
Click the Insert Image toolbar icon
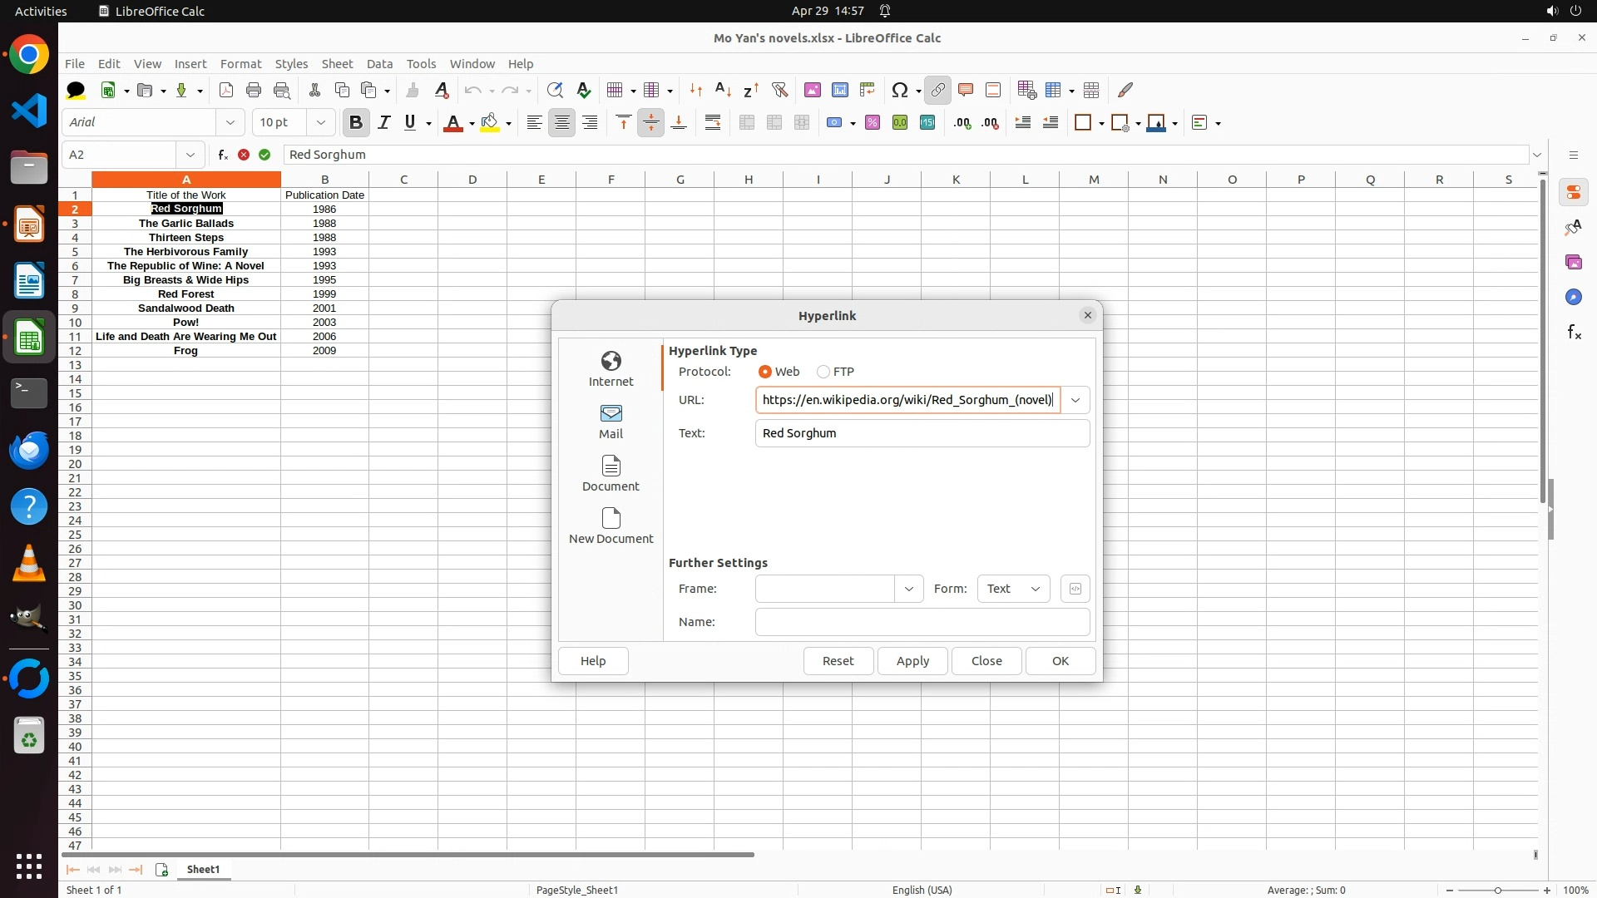point(812,90)
